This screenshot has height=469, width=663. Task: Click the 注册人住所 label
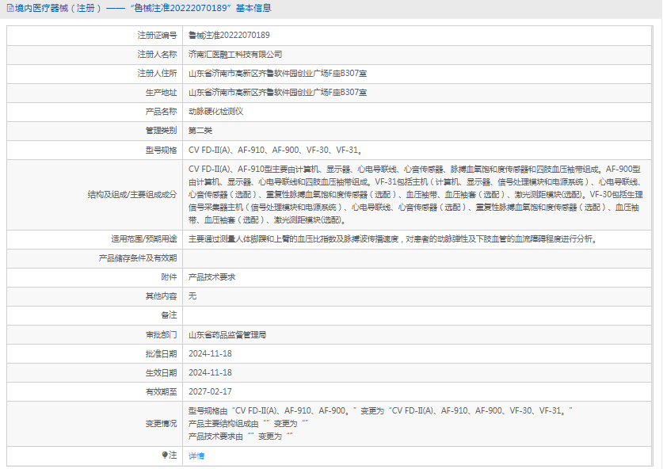point(157,74)
